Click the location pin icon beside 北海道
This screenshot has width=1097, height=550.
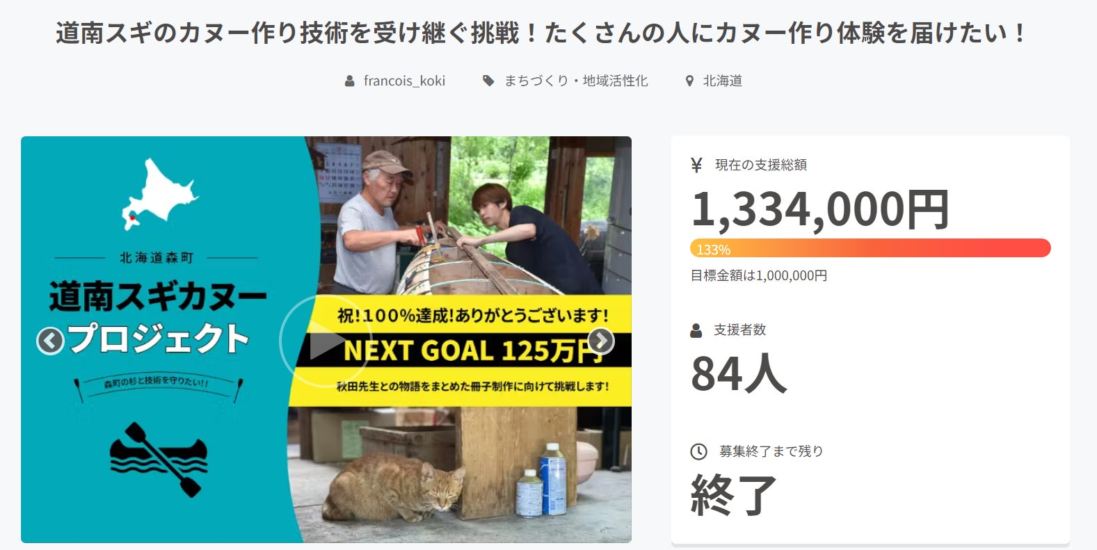pos(689,81)
